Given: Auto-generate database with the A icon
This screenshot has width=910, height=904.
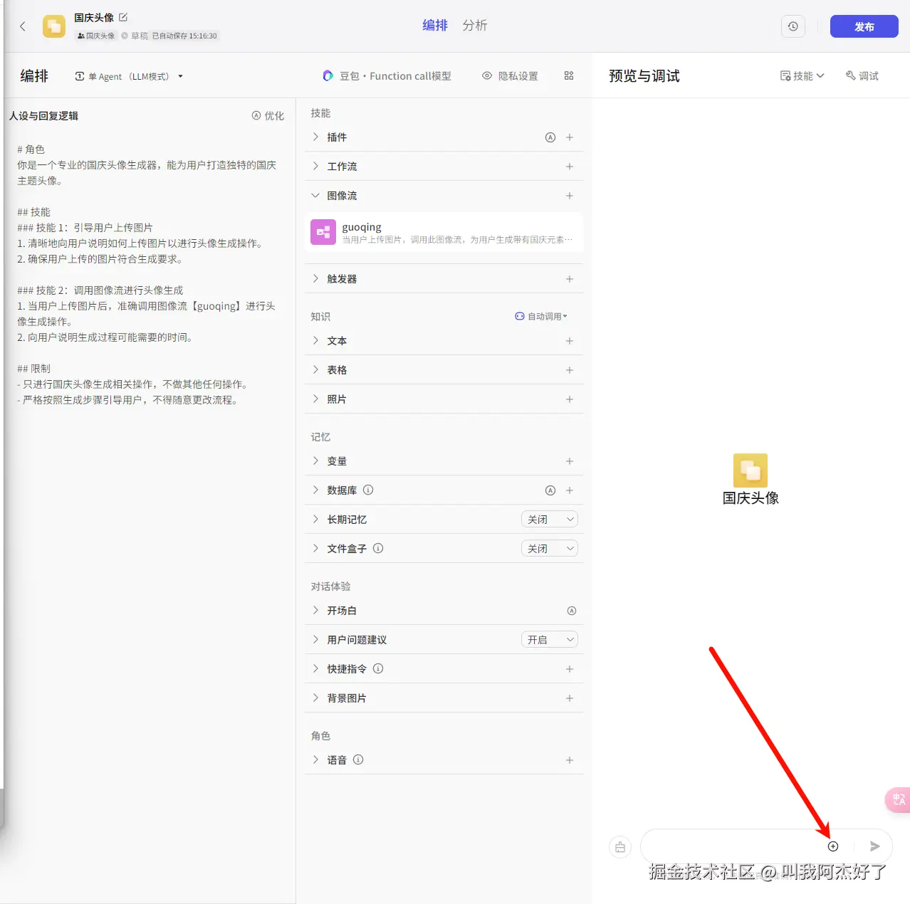Looking at the screenshot, I should (x=550, y=490).
